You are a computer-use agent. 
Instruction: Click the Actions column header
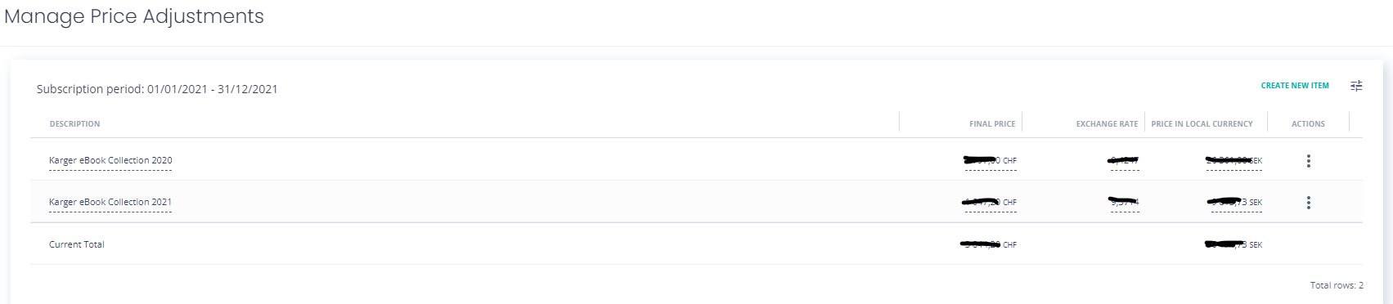(1308, 124)
